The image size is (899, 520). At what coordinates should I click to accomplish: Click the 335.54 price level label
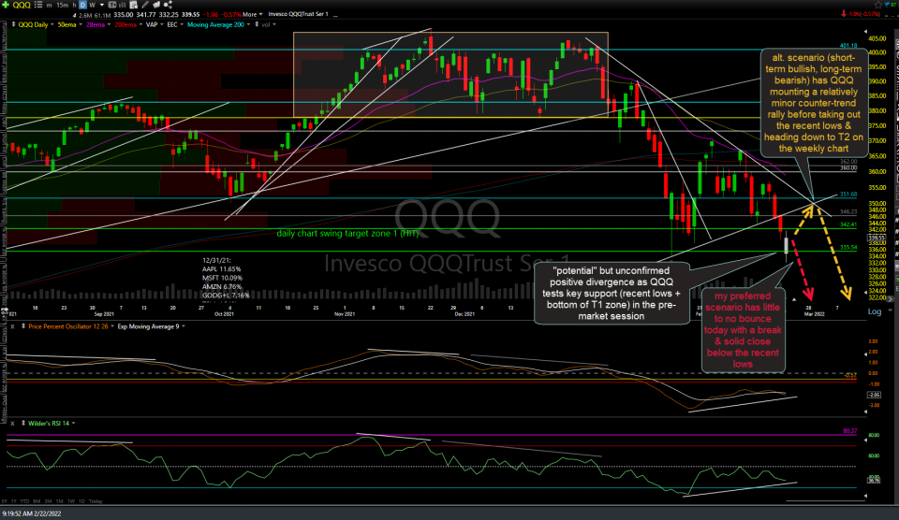pos(848,248)
